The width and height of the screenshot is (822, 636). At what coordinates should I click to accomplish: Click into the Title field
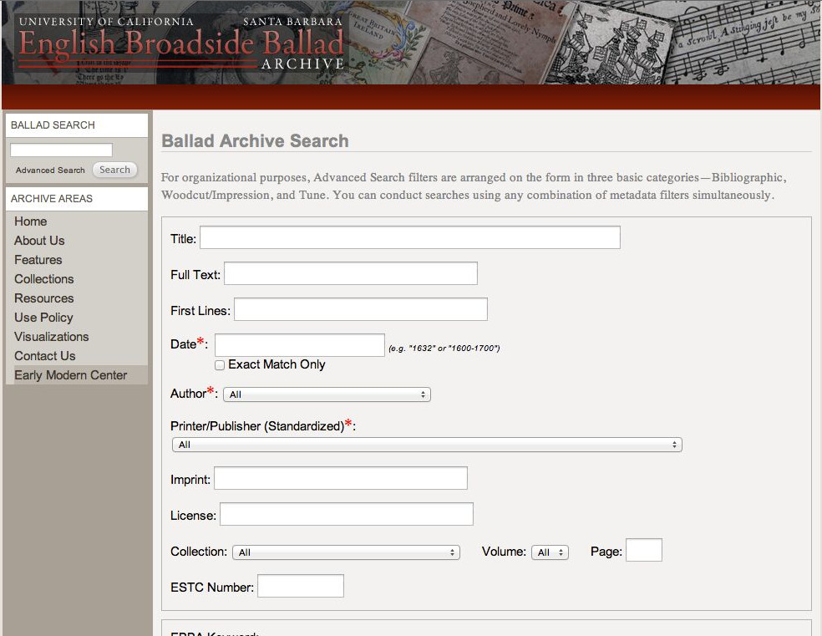pyautogui.click(x=410, y=237)
